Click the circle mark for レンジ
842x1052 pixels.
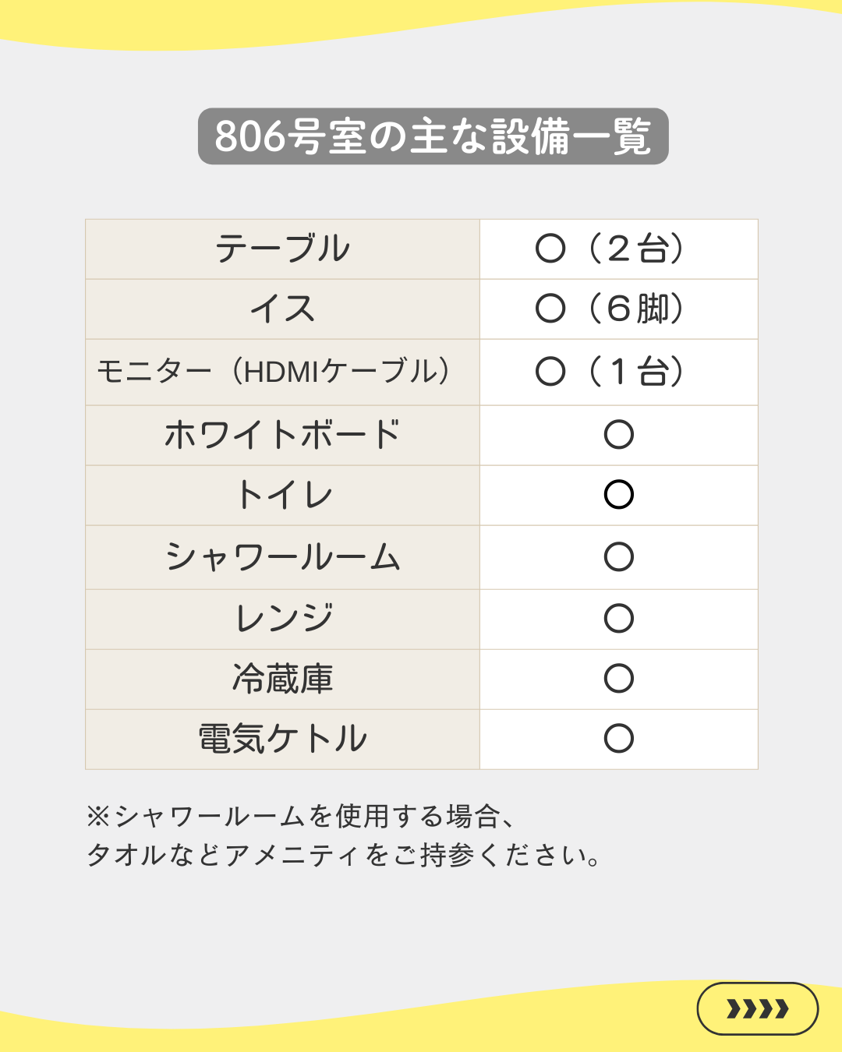point(619,618)
